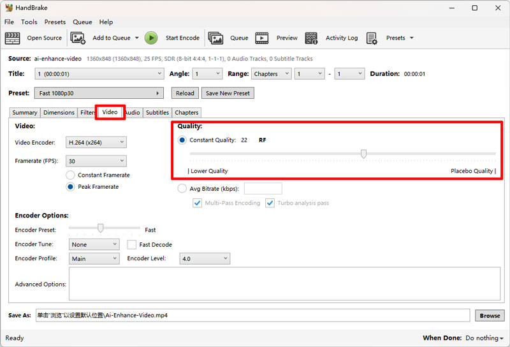Viewport: 510px width, 347px height.
Task: Click the Avg Bitrate kbps input field
Action: point(263,188)
